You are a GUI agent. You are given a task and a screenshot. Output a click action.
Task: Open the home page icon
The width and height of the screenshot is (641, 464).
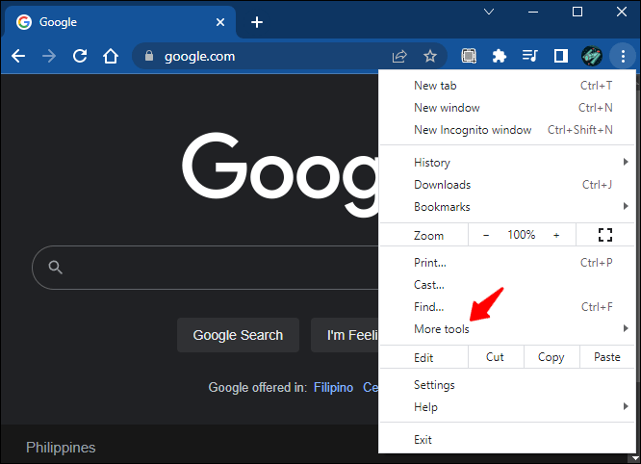click(x=111, y=56)
